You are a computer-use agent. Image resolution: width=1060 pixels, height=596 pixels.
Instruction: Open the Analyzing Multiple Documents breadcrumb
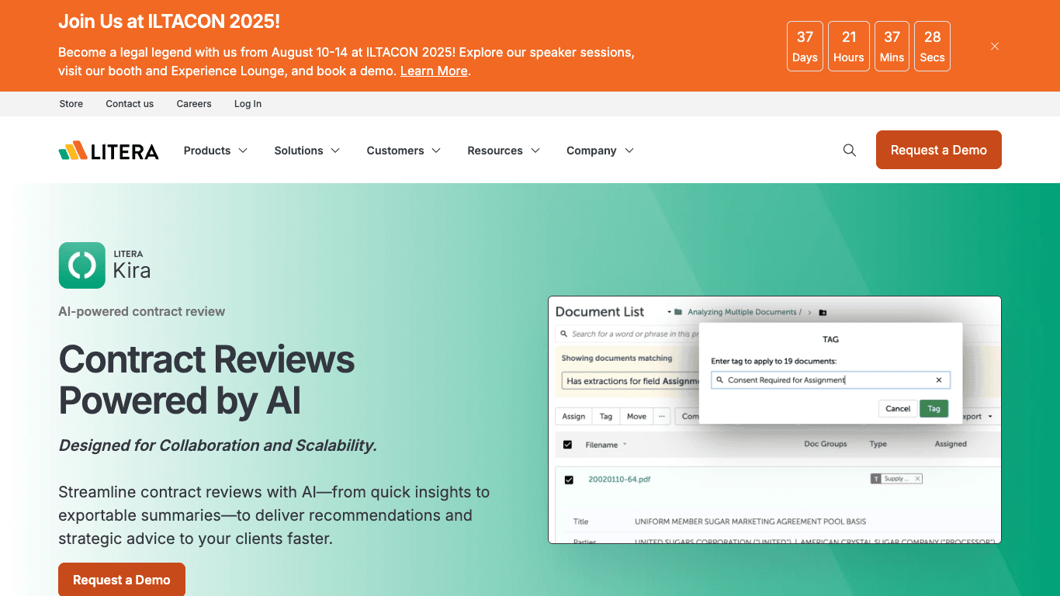tap(743, 312)
